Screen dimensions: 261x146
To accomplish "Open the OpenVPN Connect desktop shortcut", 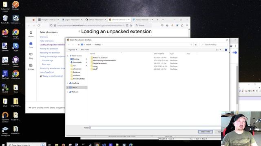I will pos(5,117).
